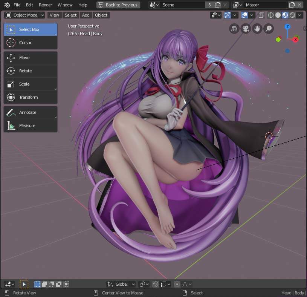Viewport: 307px width, 297px height.
Task: Switch to material preview shading
Action: point(285,15)
